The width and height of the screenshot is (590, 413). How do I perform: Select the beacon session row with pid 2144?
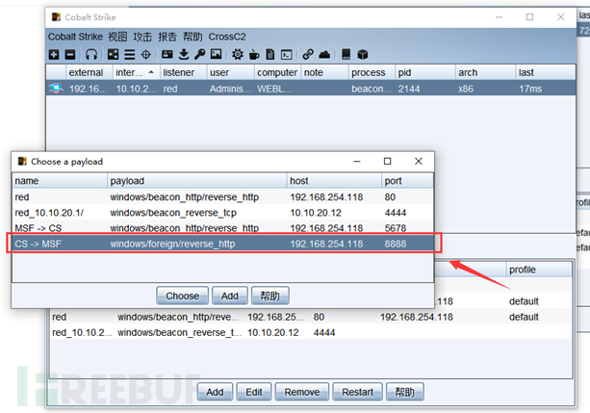click(x=311, y=89)
